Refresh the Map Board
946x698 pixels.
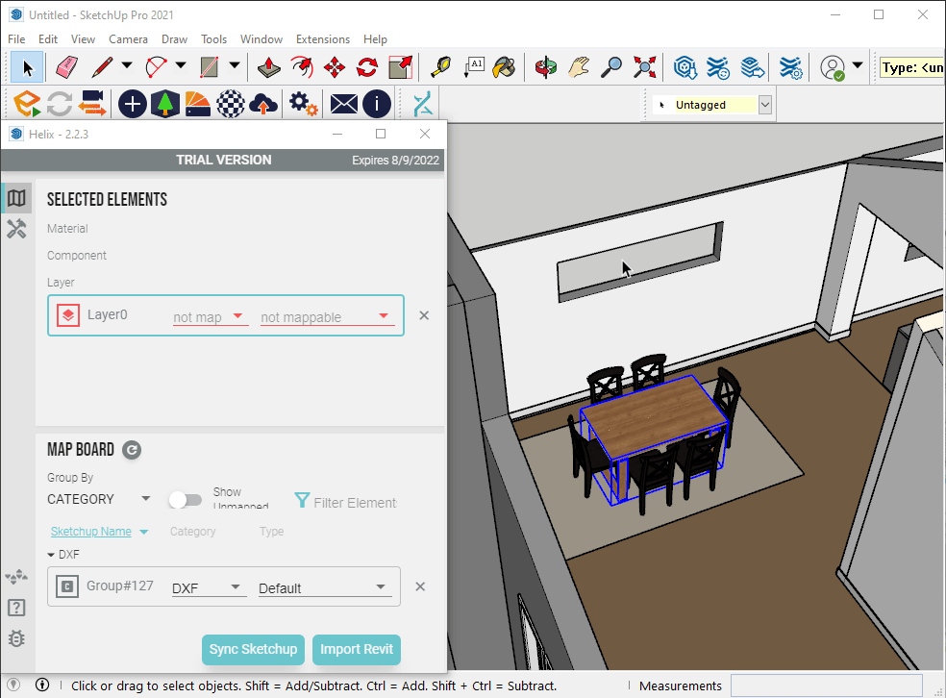click(x=132, y=450)
